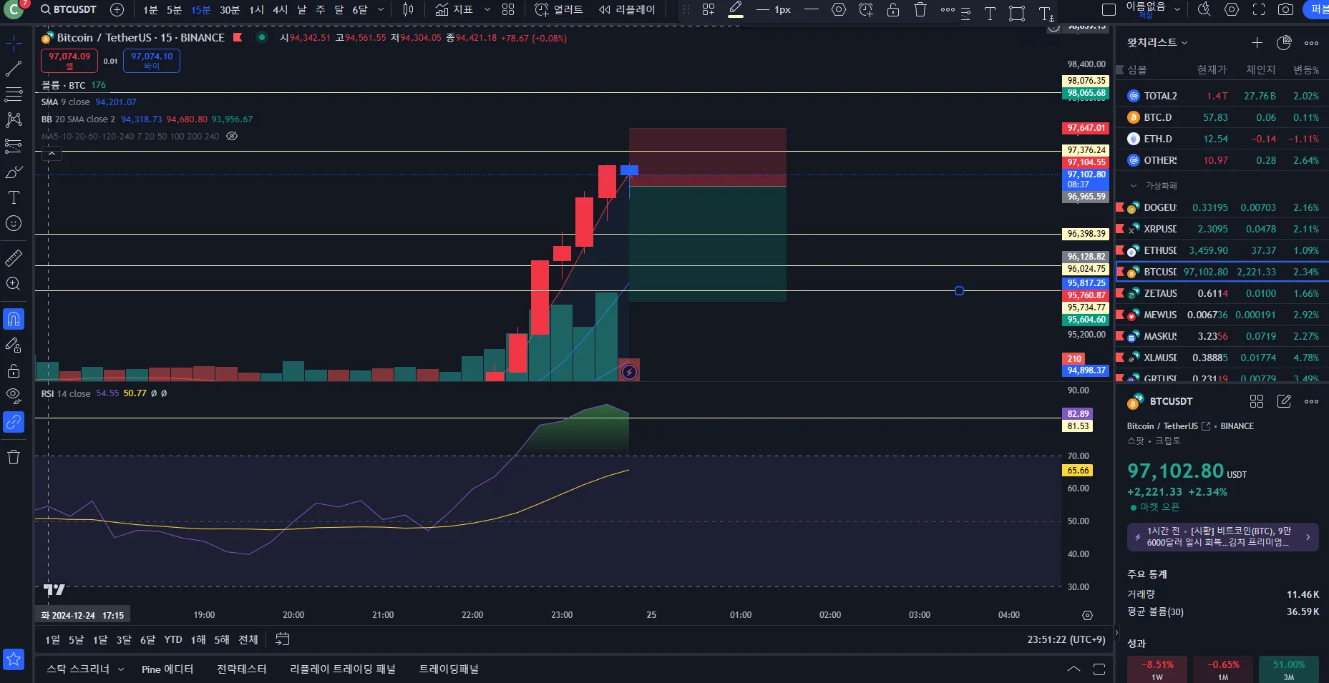Open the line style picker on drawing toolbar

(x=811, y=10)
